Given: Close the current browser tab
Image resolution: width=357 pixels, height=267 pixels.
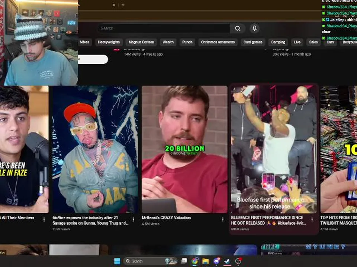Looking at the screenshot, I should pyautogui.click(x=114, y=5).
